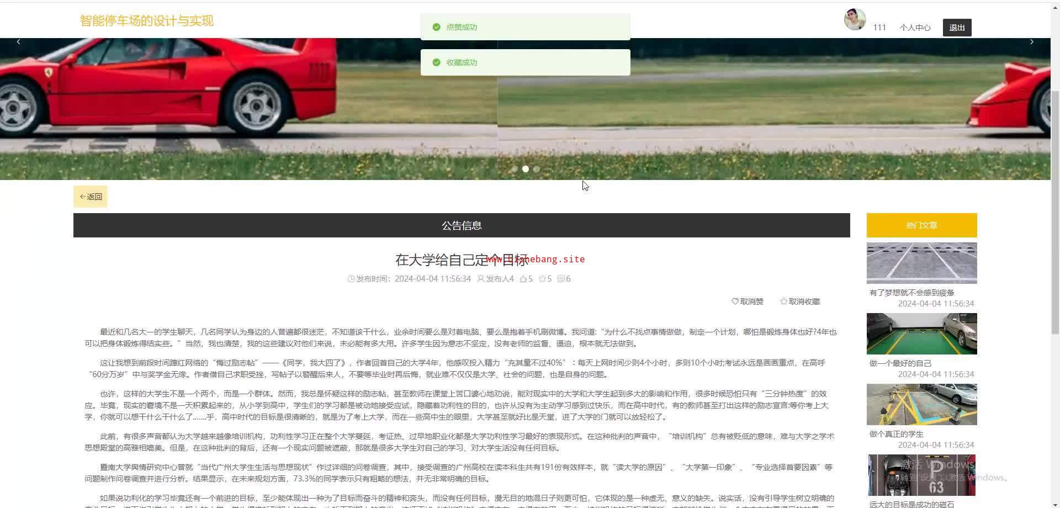Open the 个人中心 page

(915, 28)
